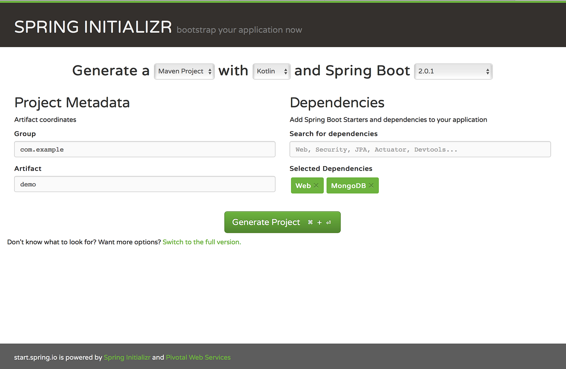The height and width of the screenshot is (369, 566).
Task: Remove the MongoDB dependency chip
Action: [371, 186]
